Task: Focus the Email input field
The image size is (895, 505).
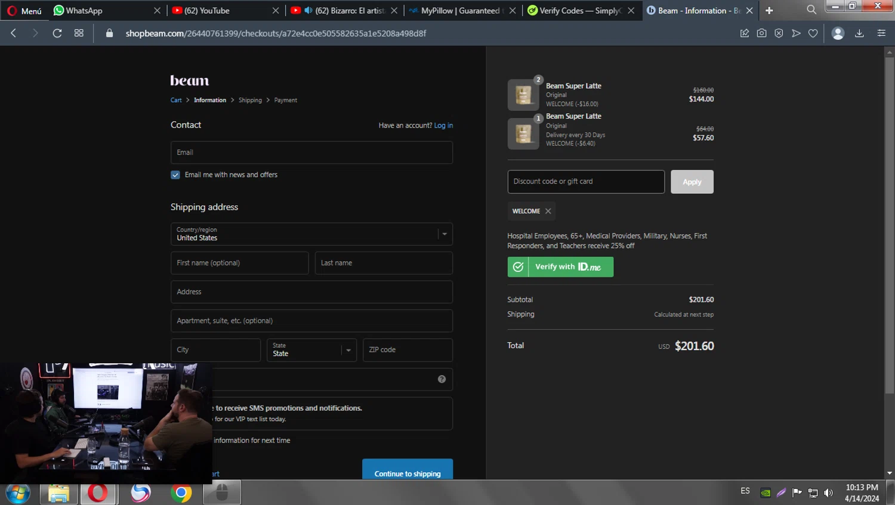Action: pos(311,153)
